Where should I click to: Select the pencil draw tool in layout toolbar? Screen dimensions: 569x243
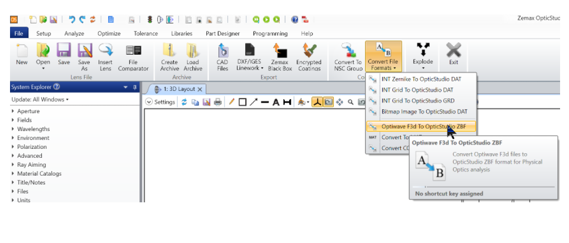[231, 103]
